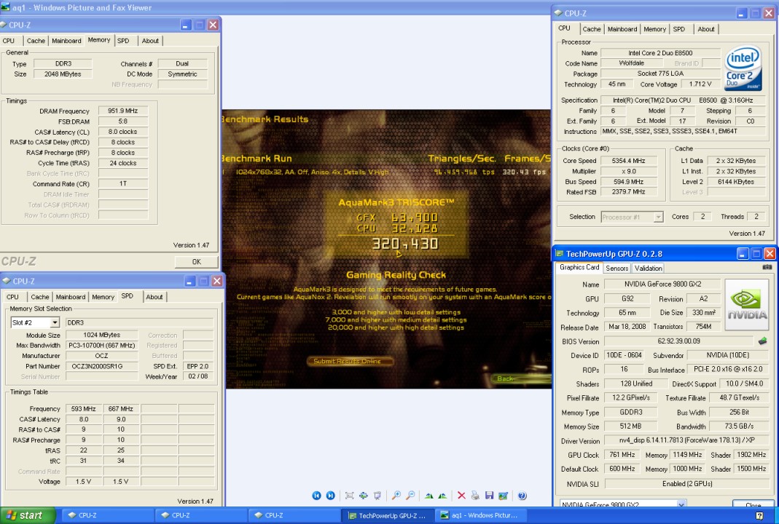
Task: Expand the GPU-Z graphics card selector dropdown
Action: pyautogui.click(x=681, y=504)
